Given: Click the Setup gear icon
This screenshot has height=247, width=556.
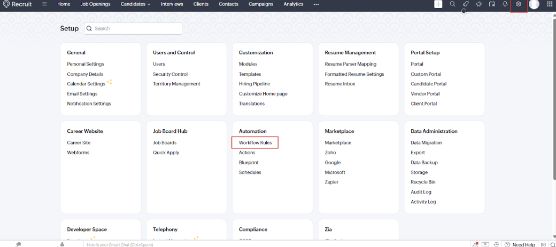Looking at the screenshot, I should [518, 4].
